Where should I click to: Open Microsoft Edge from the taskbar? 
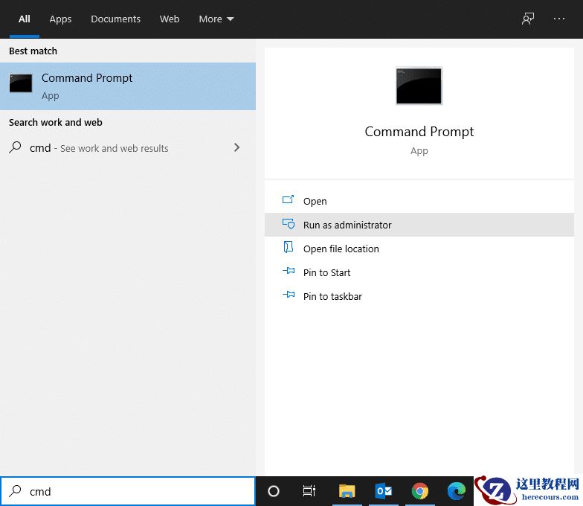tap(456, 491)
